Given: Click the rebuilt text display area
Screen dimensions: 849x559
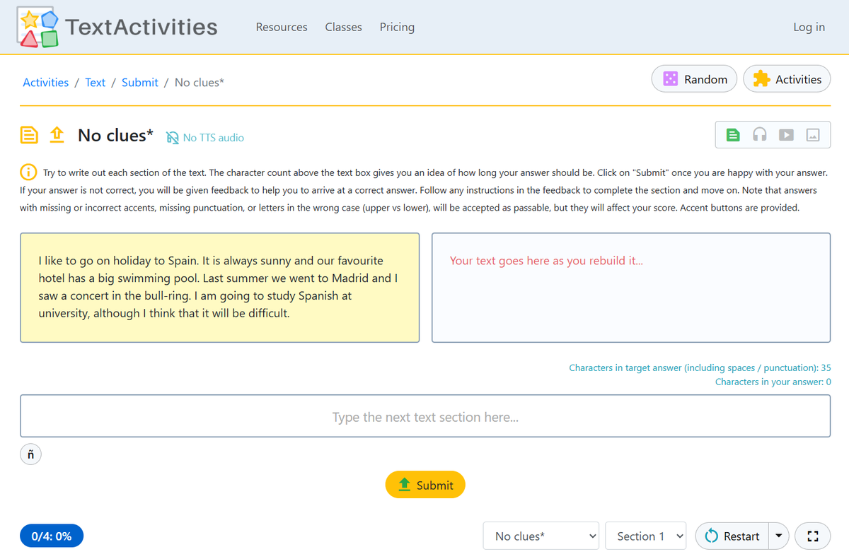Looking at the screenshot, I should click(x=631, y=288).
